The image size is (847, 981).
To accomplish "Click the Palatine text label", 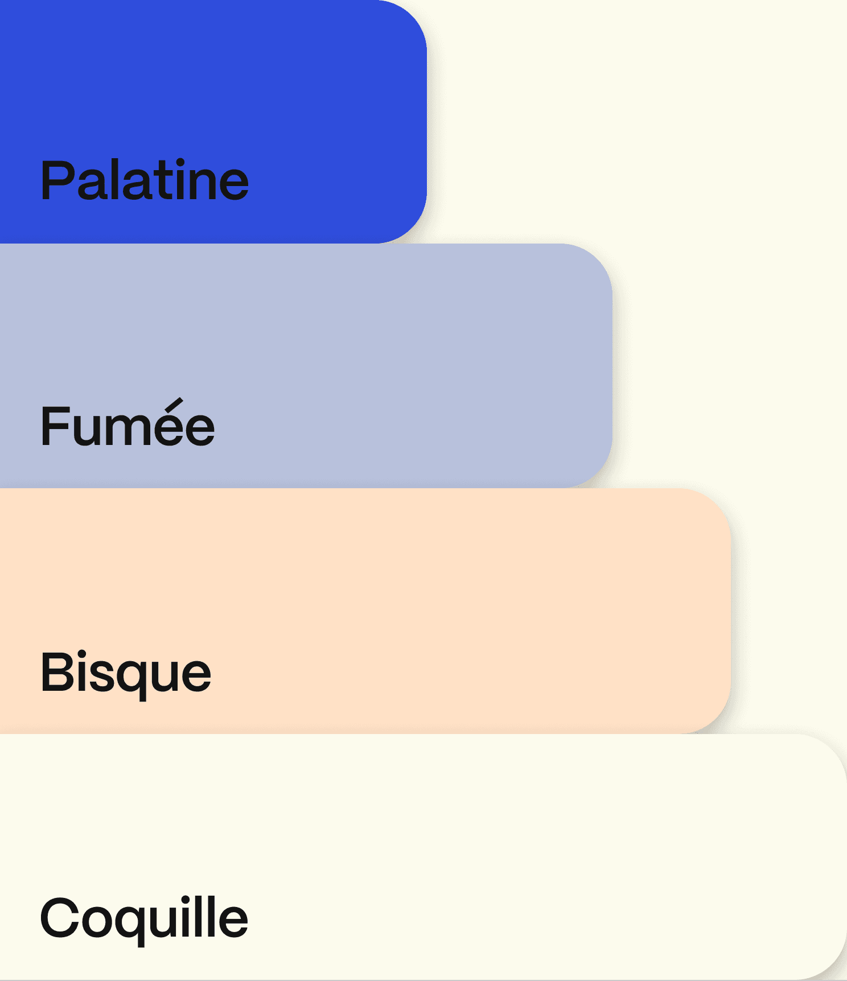I will point(145,180).
